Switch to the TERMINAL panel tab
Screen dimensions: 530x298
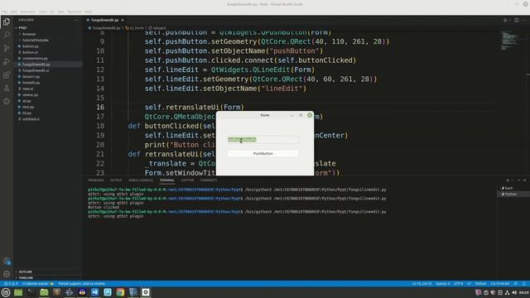pyautogui.click(x=167, y=180)
